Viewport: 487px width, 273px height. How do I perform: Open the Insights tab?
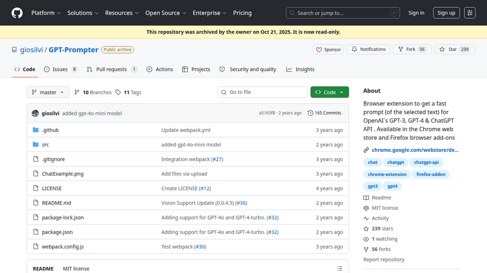pos(300,69)
